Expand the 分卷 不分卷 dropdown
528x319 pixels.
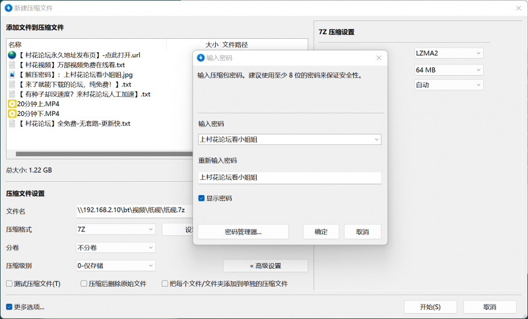[x=115, y=248]
